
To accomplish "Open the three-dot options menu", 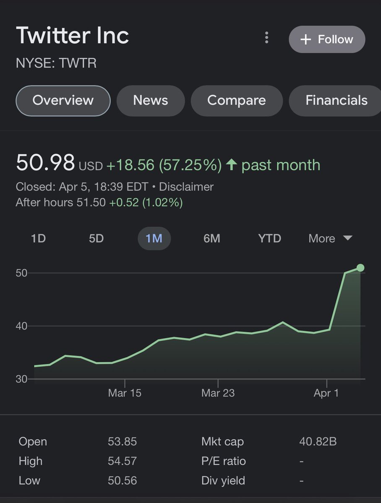I will click(x=266, y=38).
